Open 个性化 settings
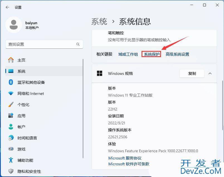224x177 pixels. click(x=44, y=105)
